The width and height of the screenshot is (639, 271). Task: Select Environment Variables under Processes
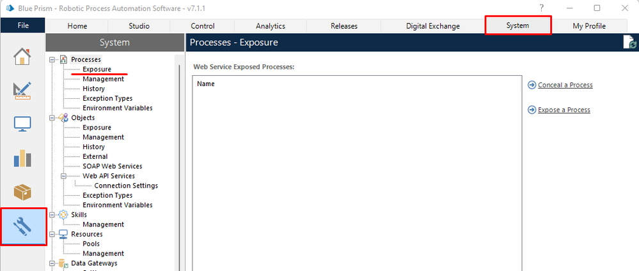click(117, 108)
